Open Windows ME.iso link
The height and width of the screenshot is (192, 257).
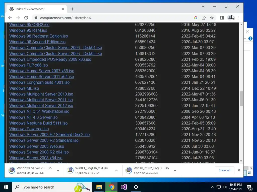(x=24, y=88)
